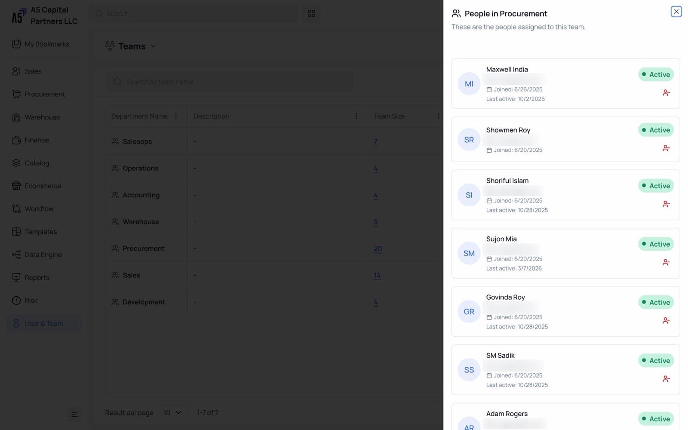Image resolution: width=688 pixels, height=430 pixels.
Task: Click the SM avatar of Sujon Mia
Action: pyautogui.click(x=469, y=253)
